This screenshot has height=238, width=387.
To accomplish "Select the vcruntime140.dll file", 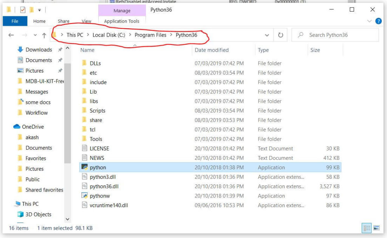I will pyautogui.click(x=108, y=205).
